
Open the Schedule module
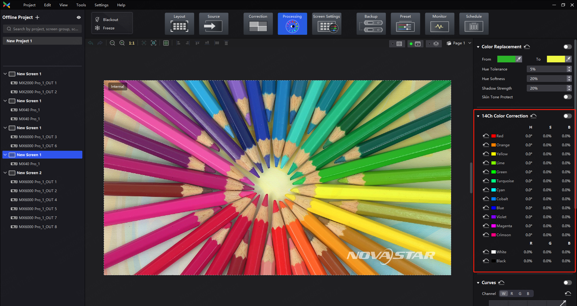click(x=474, y=23)
